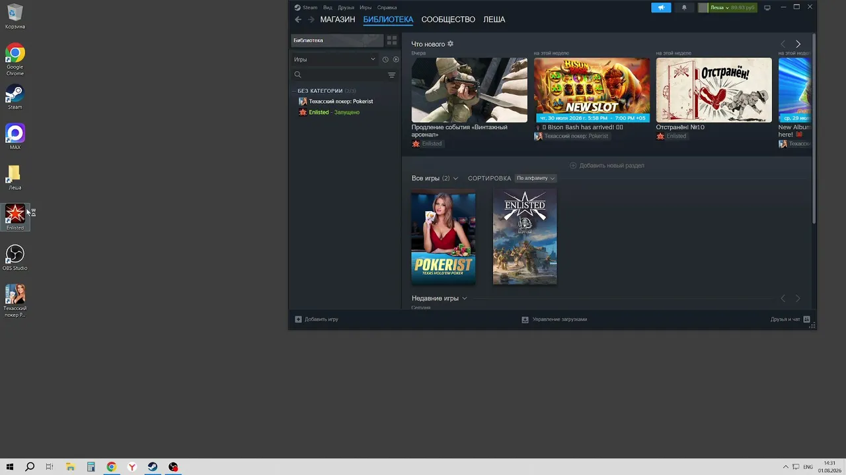
Task: Go back with the left arrow
Action: tap(298, 20)
